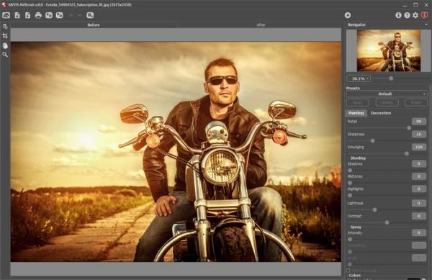Click the Detail value field showing 80

point(419,122)
